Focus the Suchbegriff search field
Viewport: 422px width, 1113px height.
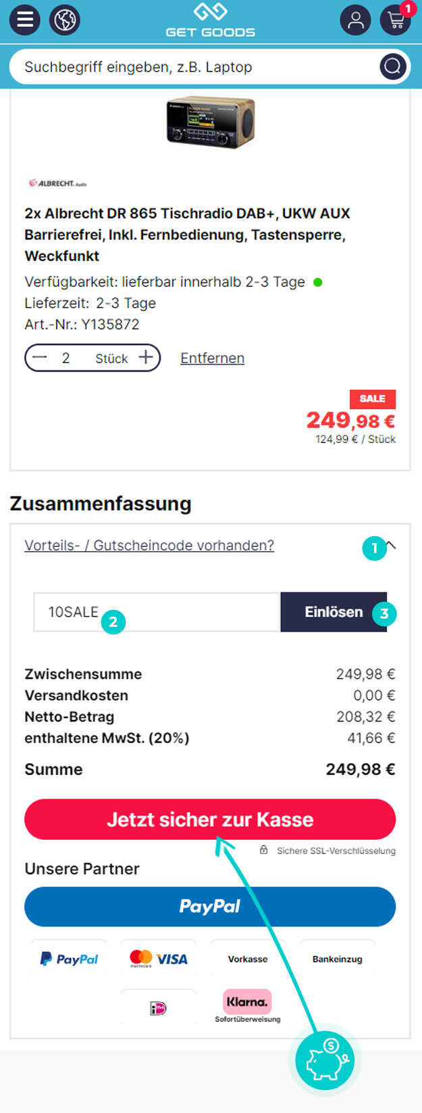point(196,66)
